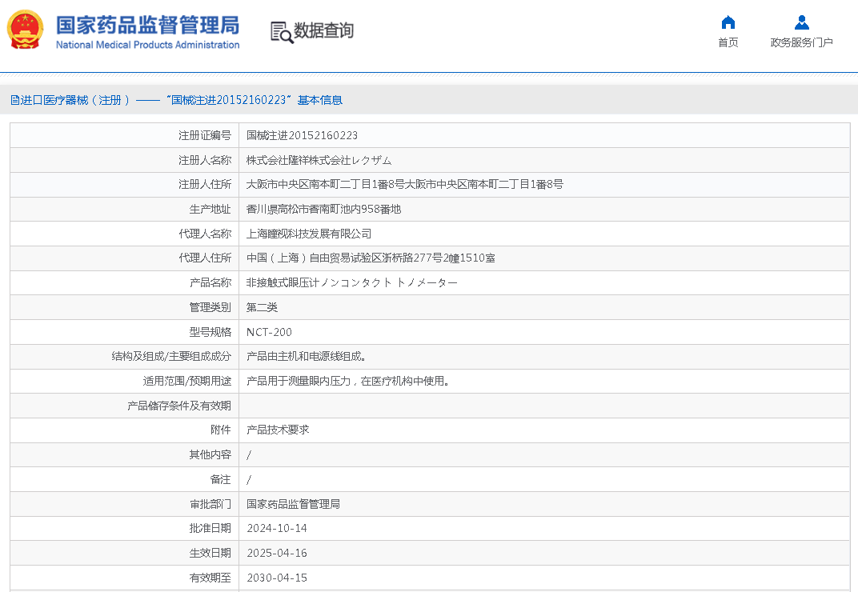Click the 首页 link
This screenshot has width=858, height=592.
(728, 42)
